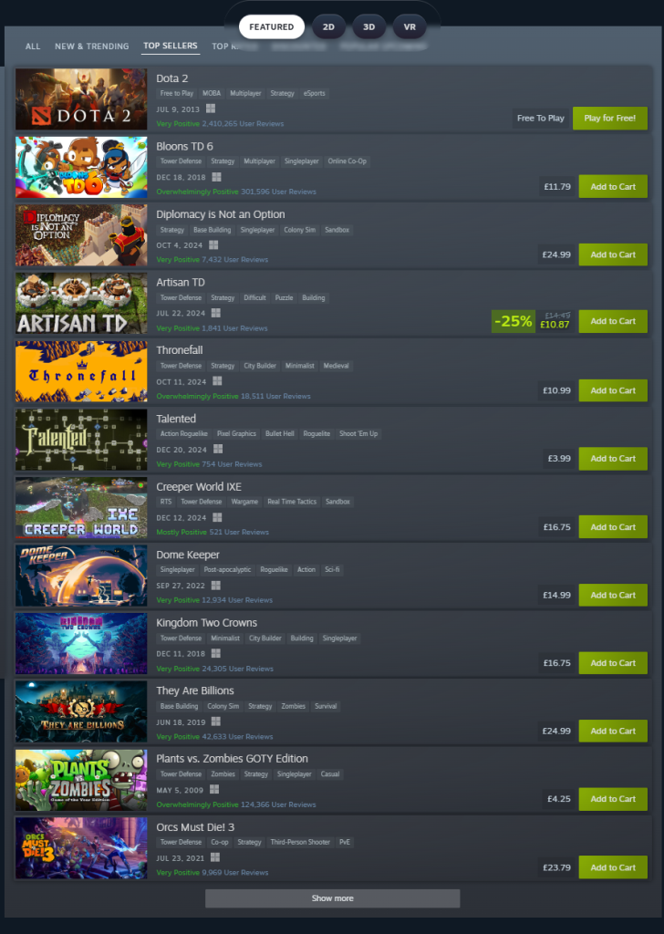This screenshot has height=934, width=664.
Task: Select the 2D filter pill
Action: (328, 26)
